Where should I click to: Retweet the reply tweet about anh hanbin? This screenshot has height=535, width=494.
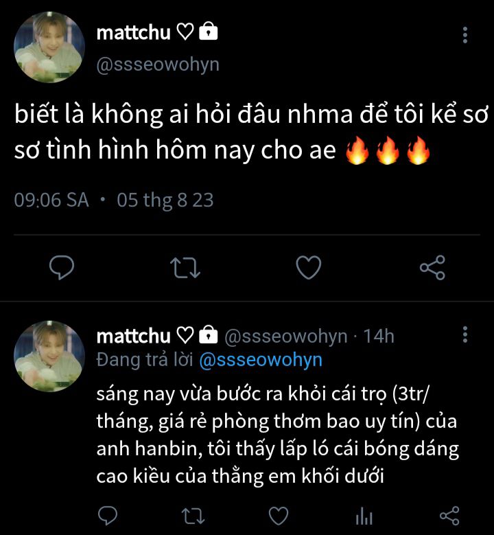tap(193, 515)
